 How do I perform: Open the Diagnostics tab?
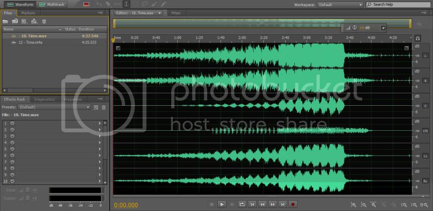(x=44, y=99)
